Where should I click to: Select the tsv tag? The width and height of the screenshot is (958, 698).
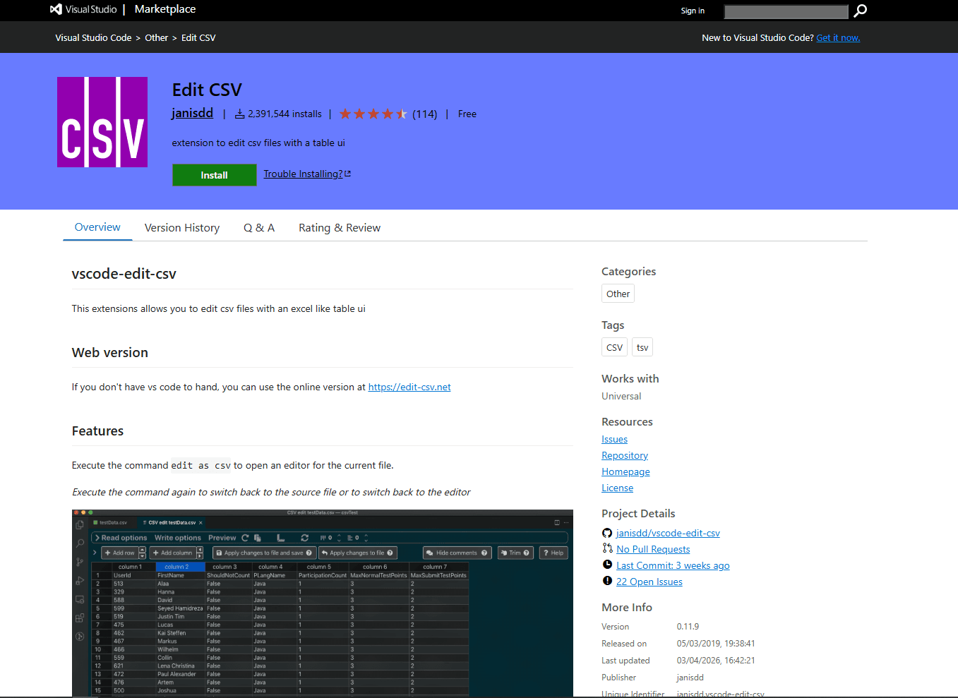(642, 347)
